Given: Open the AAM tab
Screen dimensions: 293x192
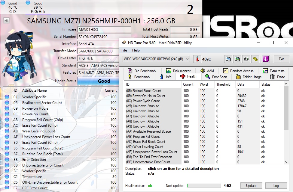Looking at the screenshot, I should pos(207,71).
